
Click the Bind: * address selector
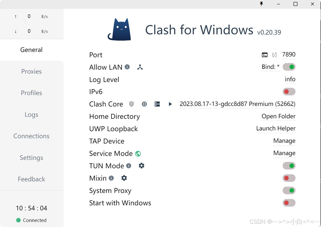(271, 67)
